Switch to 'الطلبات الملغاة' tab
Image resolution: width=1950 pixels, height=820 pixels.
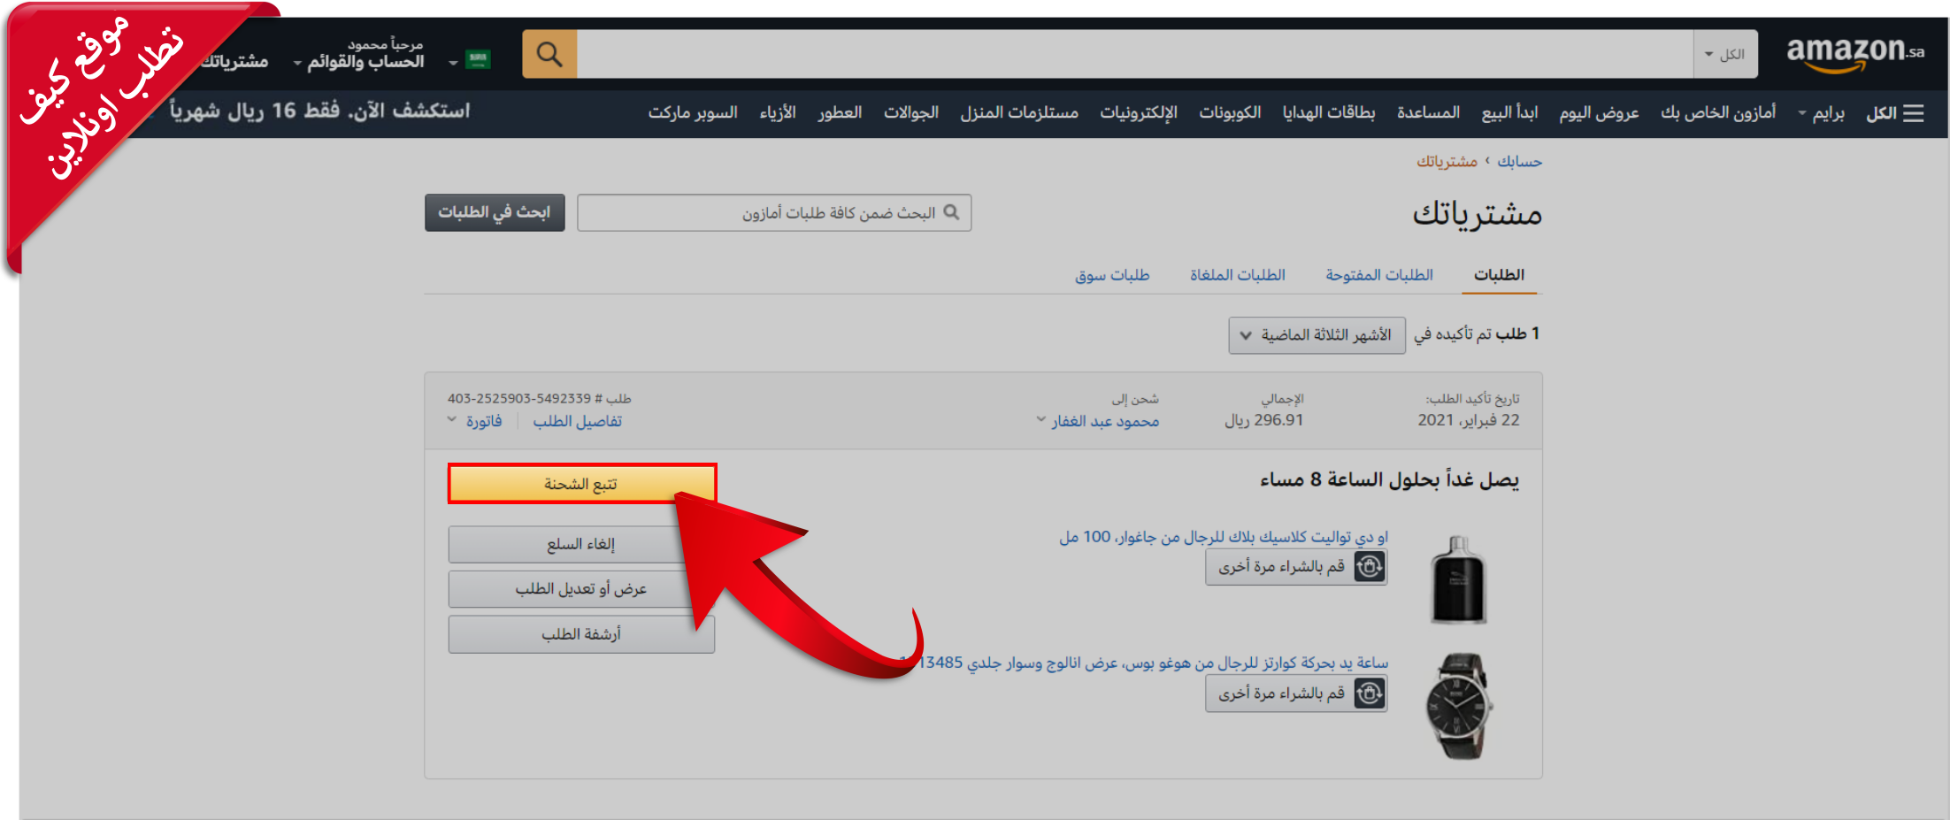[1237, 275]
